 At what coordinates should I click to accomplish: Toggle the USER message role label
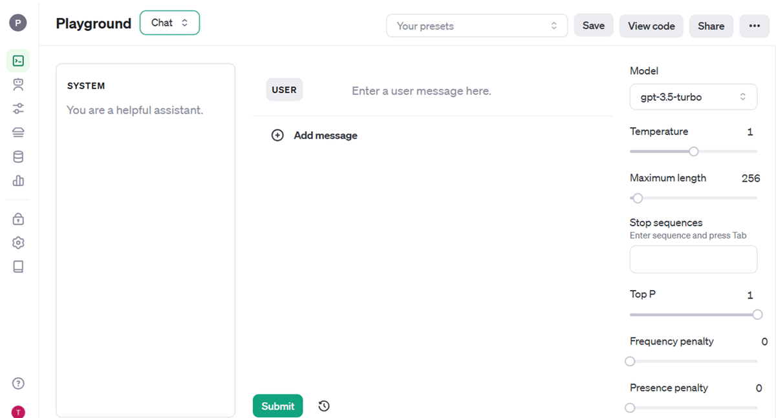coord(284,90)
